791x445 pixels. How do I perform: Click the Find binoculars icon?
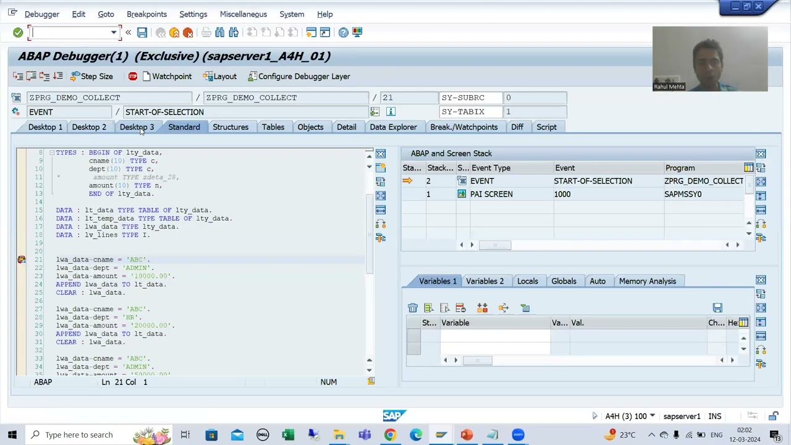(x=220, y=32)
